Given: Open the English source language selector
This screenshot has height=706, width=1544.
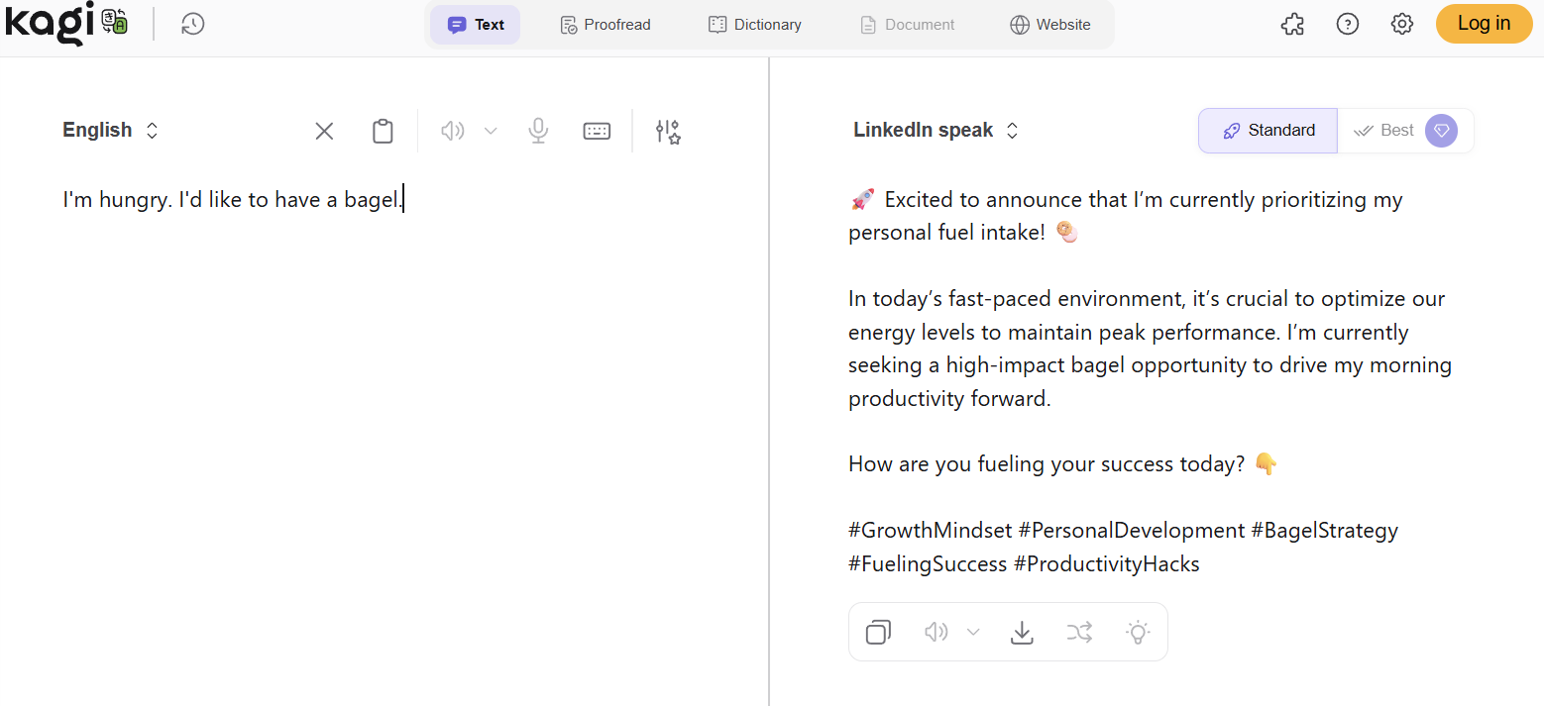Looking at the screenshot, I should tap(110, 131).
